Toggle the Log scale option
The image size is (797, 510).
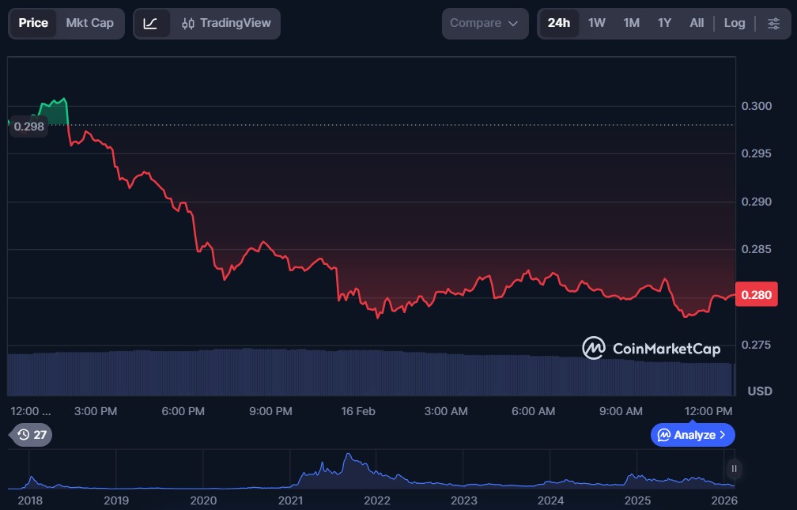pos(734,23)
